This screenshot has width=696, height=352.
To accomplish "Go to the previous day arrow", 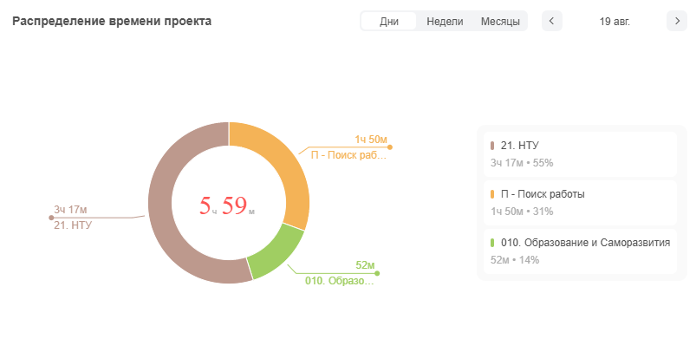I will coord(552,21).
